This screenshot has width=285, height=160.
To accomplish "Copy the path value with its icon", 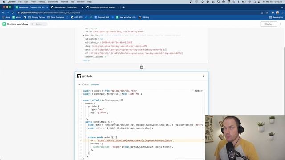I will [x=166, y=49].
